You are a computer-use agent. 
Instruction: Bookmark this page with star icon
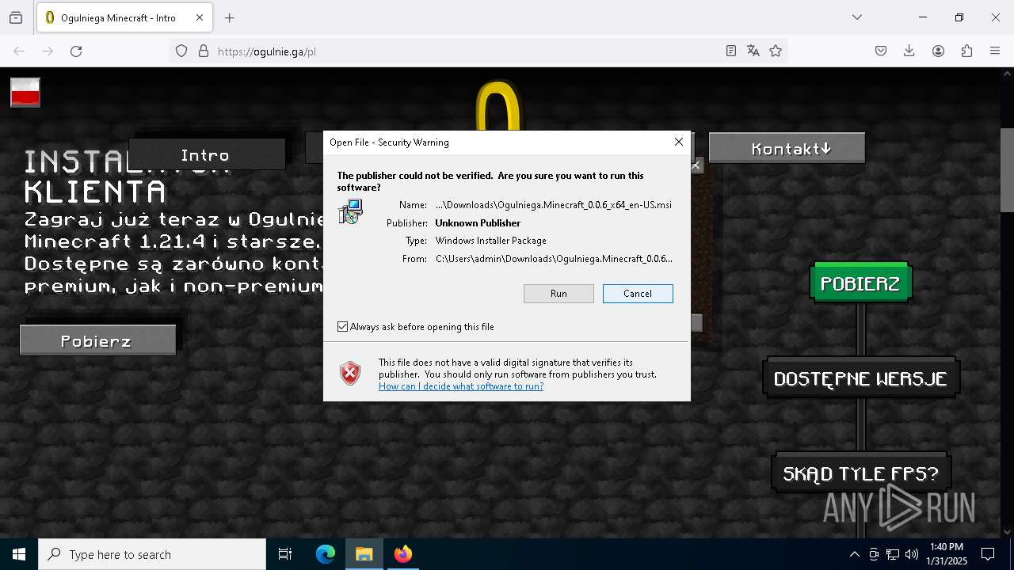coord(776,51)
